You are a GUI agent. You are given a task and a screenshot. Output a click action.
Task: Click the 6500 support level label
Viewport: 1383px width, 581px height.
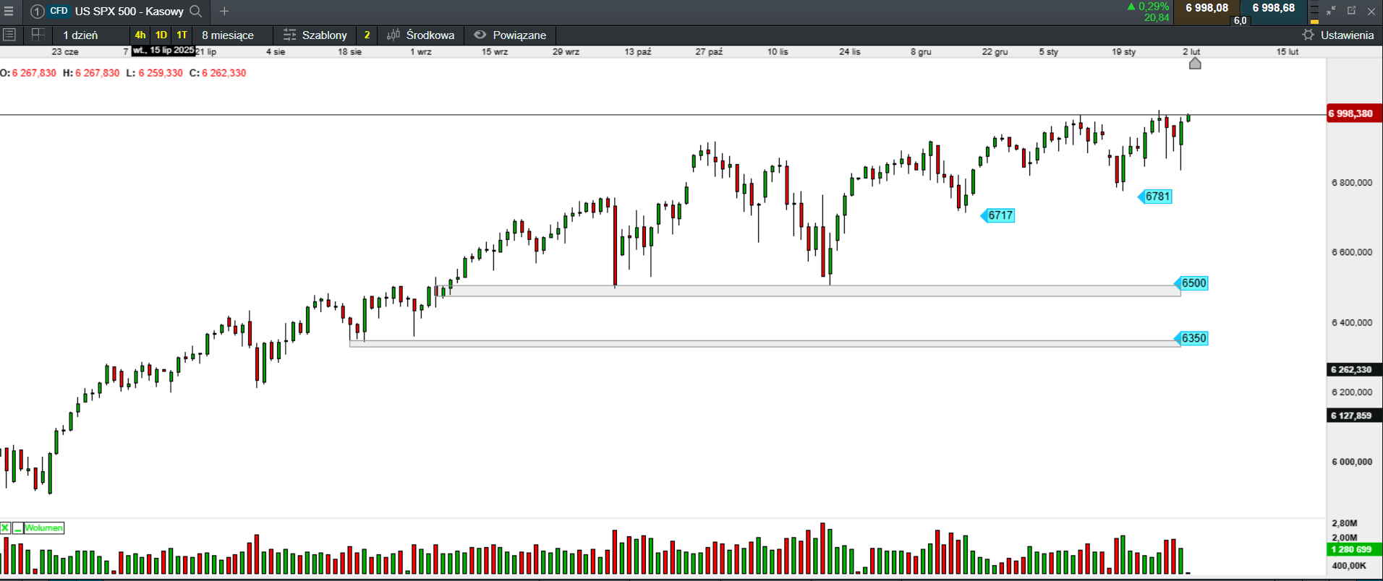1193,283
